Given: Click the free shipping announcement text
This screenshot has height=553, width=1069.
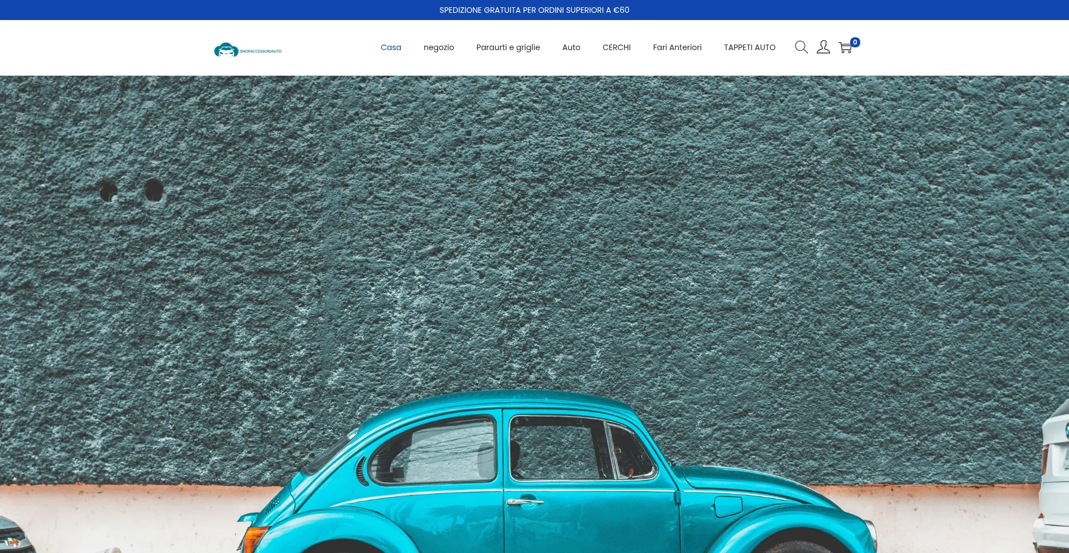Looking at the screenshot, I should pyautogui.click(x=534, y=10).
